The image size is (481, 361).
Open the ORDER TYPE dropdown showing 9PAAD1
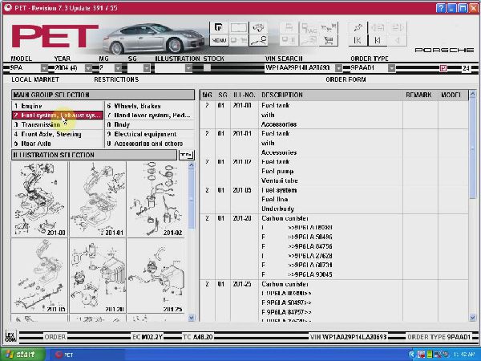391,68
